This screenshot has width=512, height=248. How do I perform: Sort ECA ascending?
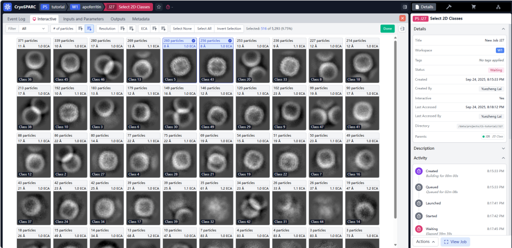(154, 29)
